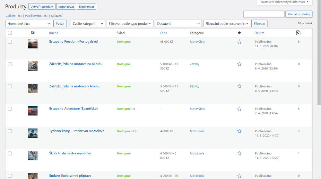Open thumbnail of Escape to Freedom product
The image size is (321, 179).
click(x=33, y=44)
